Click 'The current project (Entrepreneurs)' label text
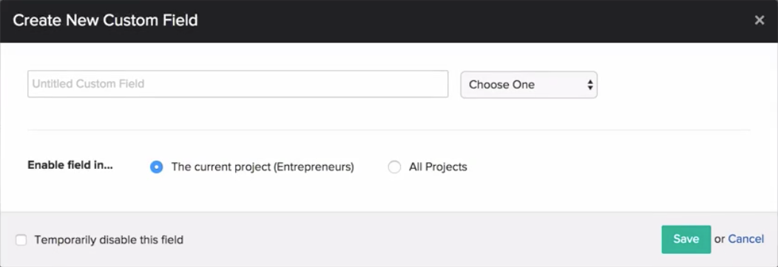The image size is (778, 267). click(263, 167)
